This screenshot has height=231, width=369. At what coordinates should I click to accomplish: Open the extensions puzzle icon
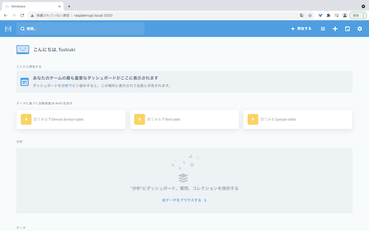(328, 16)
